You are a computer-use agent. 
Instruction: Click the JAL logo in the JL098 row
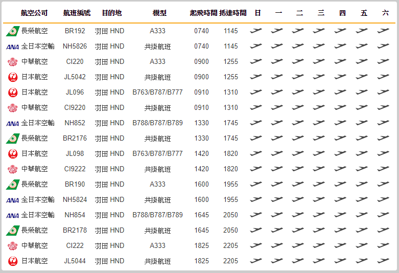(x=13, y=154)
